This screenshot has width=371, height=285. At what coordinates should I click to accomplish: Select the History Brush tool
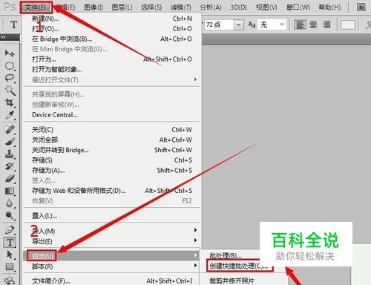click(x=10, y=166)
